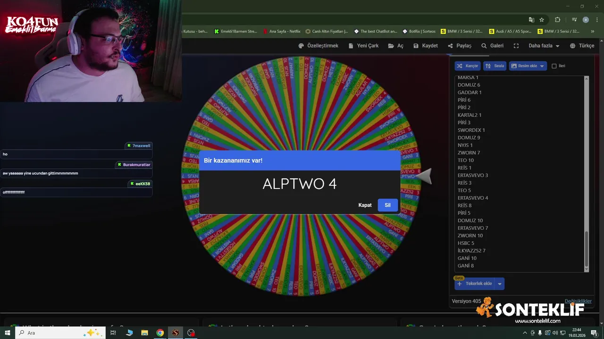Viewport: 604px width, 339px height.
Task: Share the wheel via Paylaş
Action: [460, 46]
